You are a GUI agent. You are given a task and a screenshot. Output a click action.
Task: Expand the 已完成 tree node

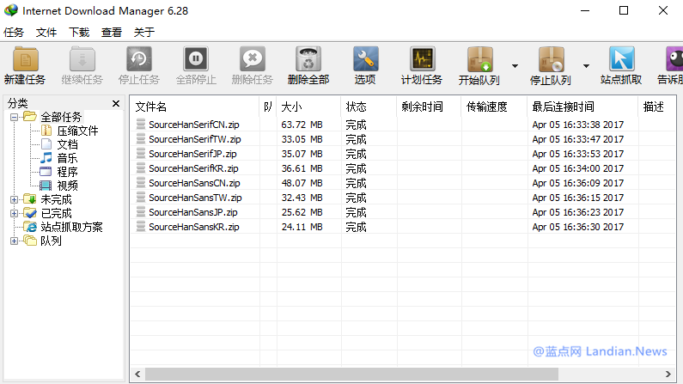14,214
